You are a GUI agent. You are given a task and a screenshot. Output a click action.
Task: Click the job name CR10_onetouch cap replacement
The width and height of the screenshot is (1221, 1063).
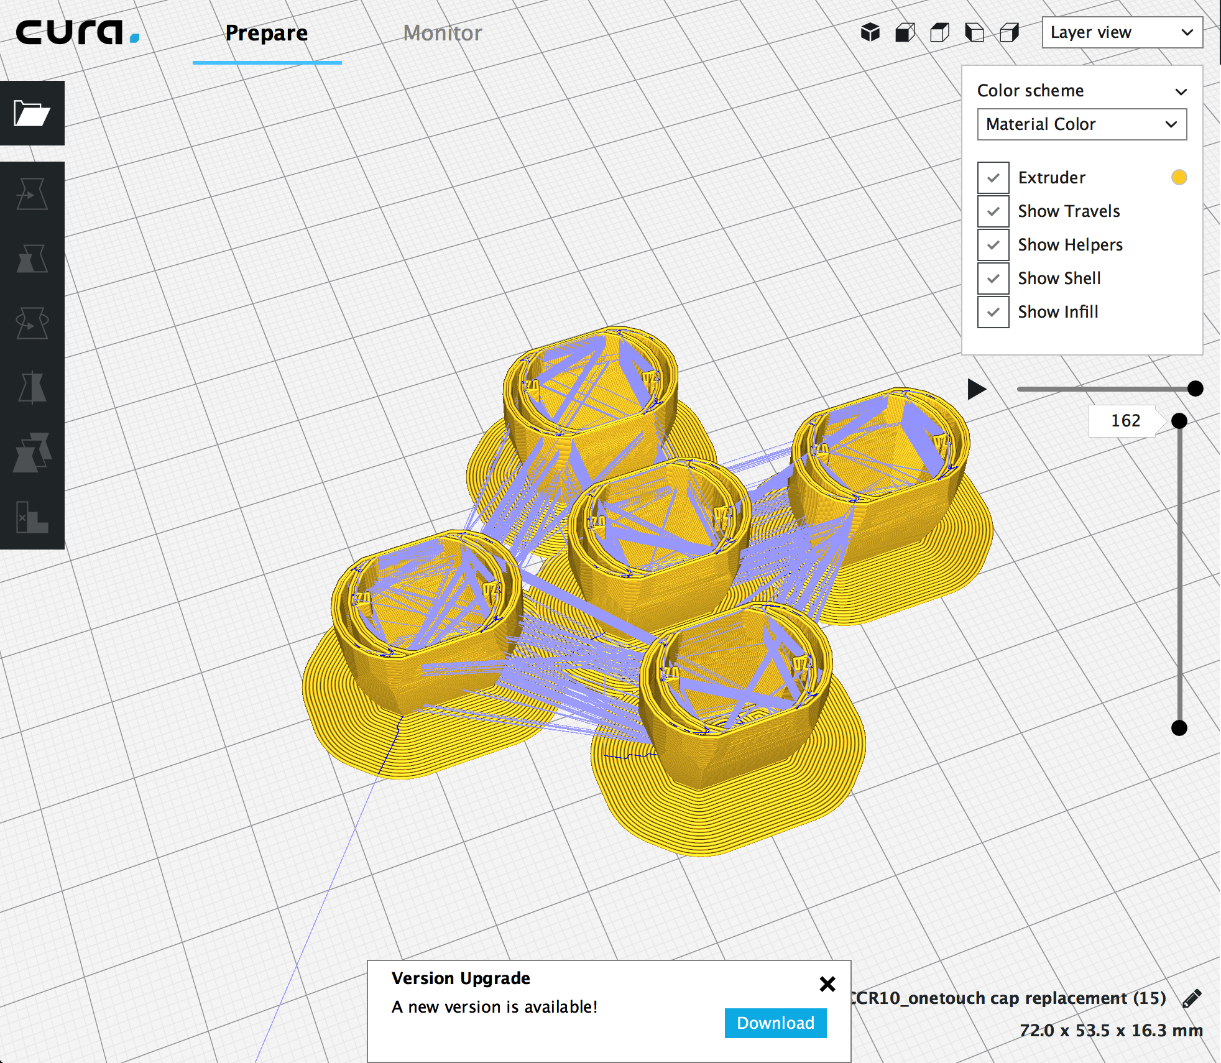[1010, 998]
